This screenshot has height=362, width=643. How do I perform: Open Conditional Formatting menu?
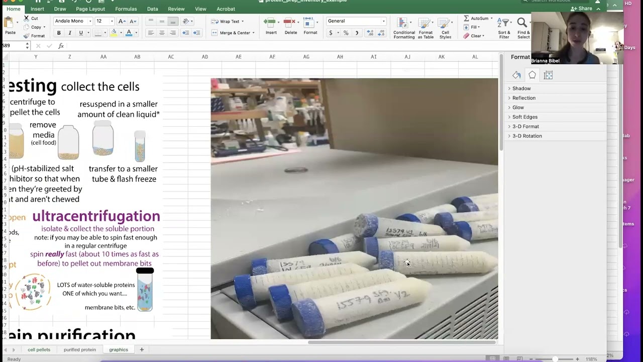pyautogui.click(x=404, y=28)
